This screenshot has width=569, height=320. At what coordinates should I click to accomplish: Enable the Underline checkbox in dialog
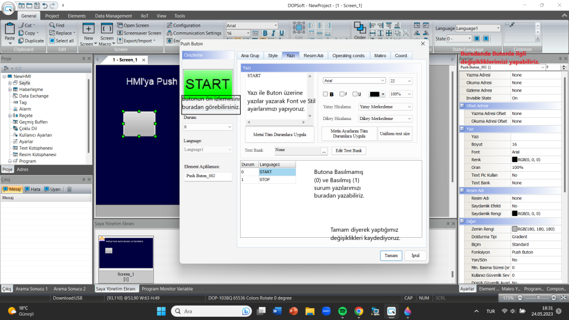coord(355,94)
